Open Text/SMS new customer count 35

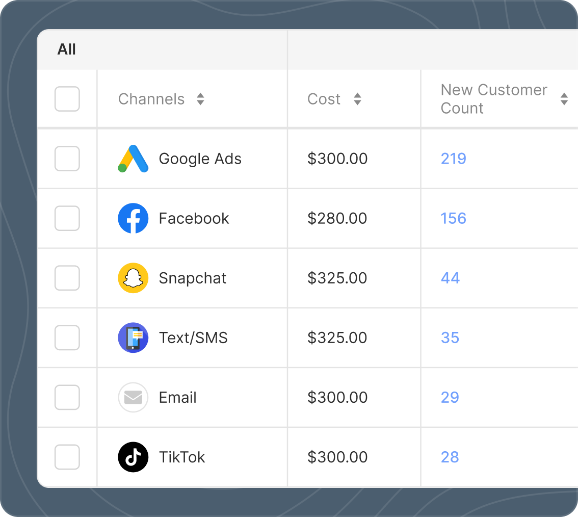[x=450, y=338]
